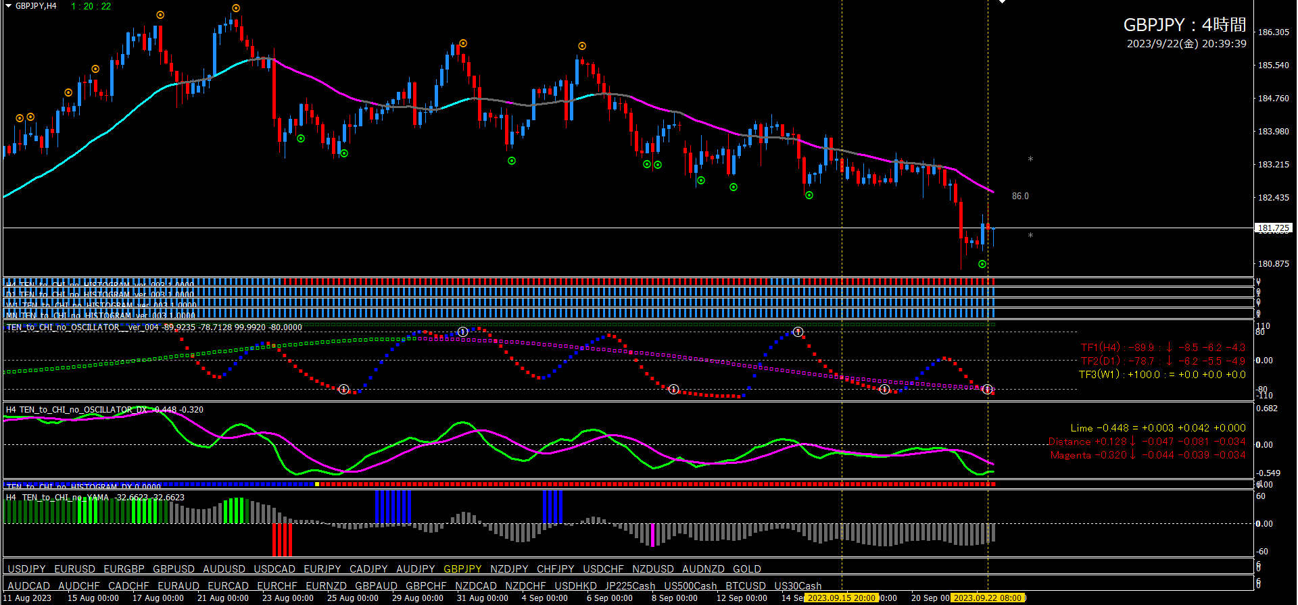
Task: Load the EURAUD symbol
Action: 178,586
